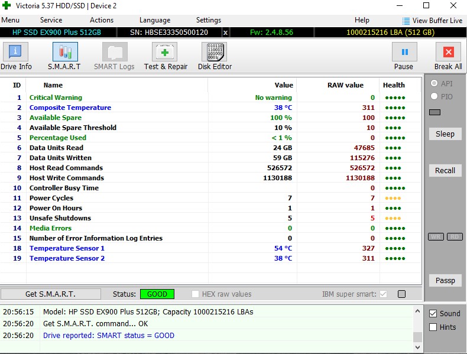Select the Temperature Sensor 2 row
This screenshot has height=354, width=467.
[x=211, y=258]
